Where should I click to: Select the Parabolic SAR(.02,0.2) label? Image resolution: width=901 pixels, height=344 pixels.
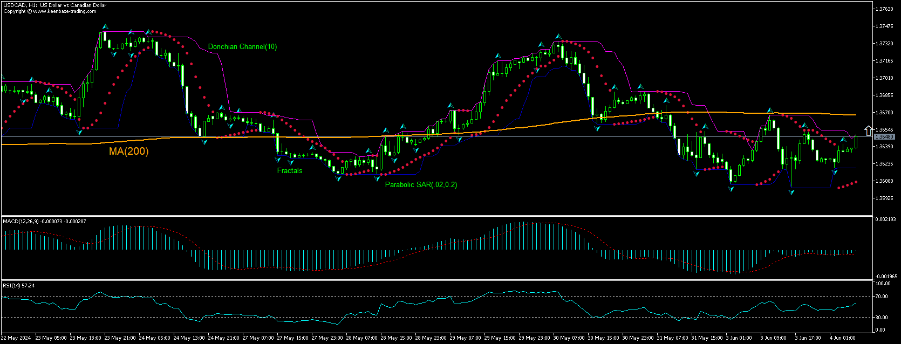coord(421,185)
